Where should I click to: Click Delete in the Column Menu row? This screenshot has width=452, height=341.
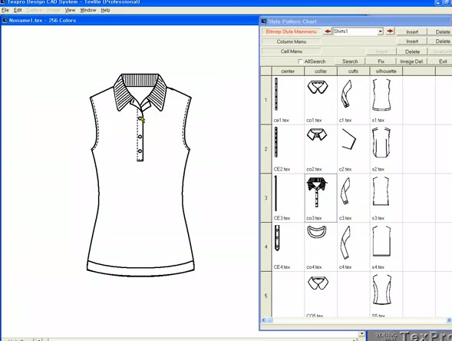(x=440, y=41)
